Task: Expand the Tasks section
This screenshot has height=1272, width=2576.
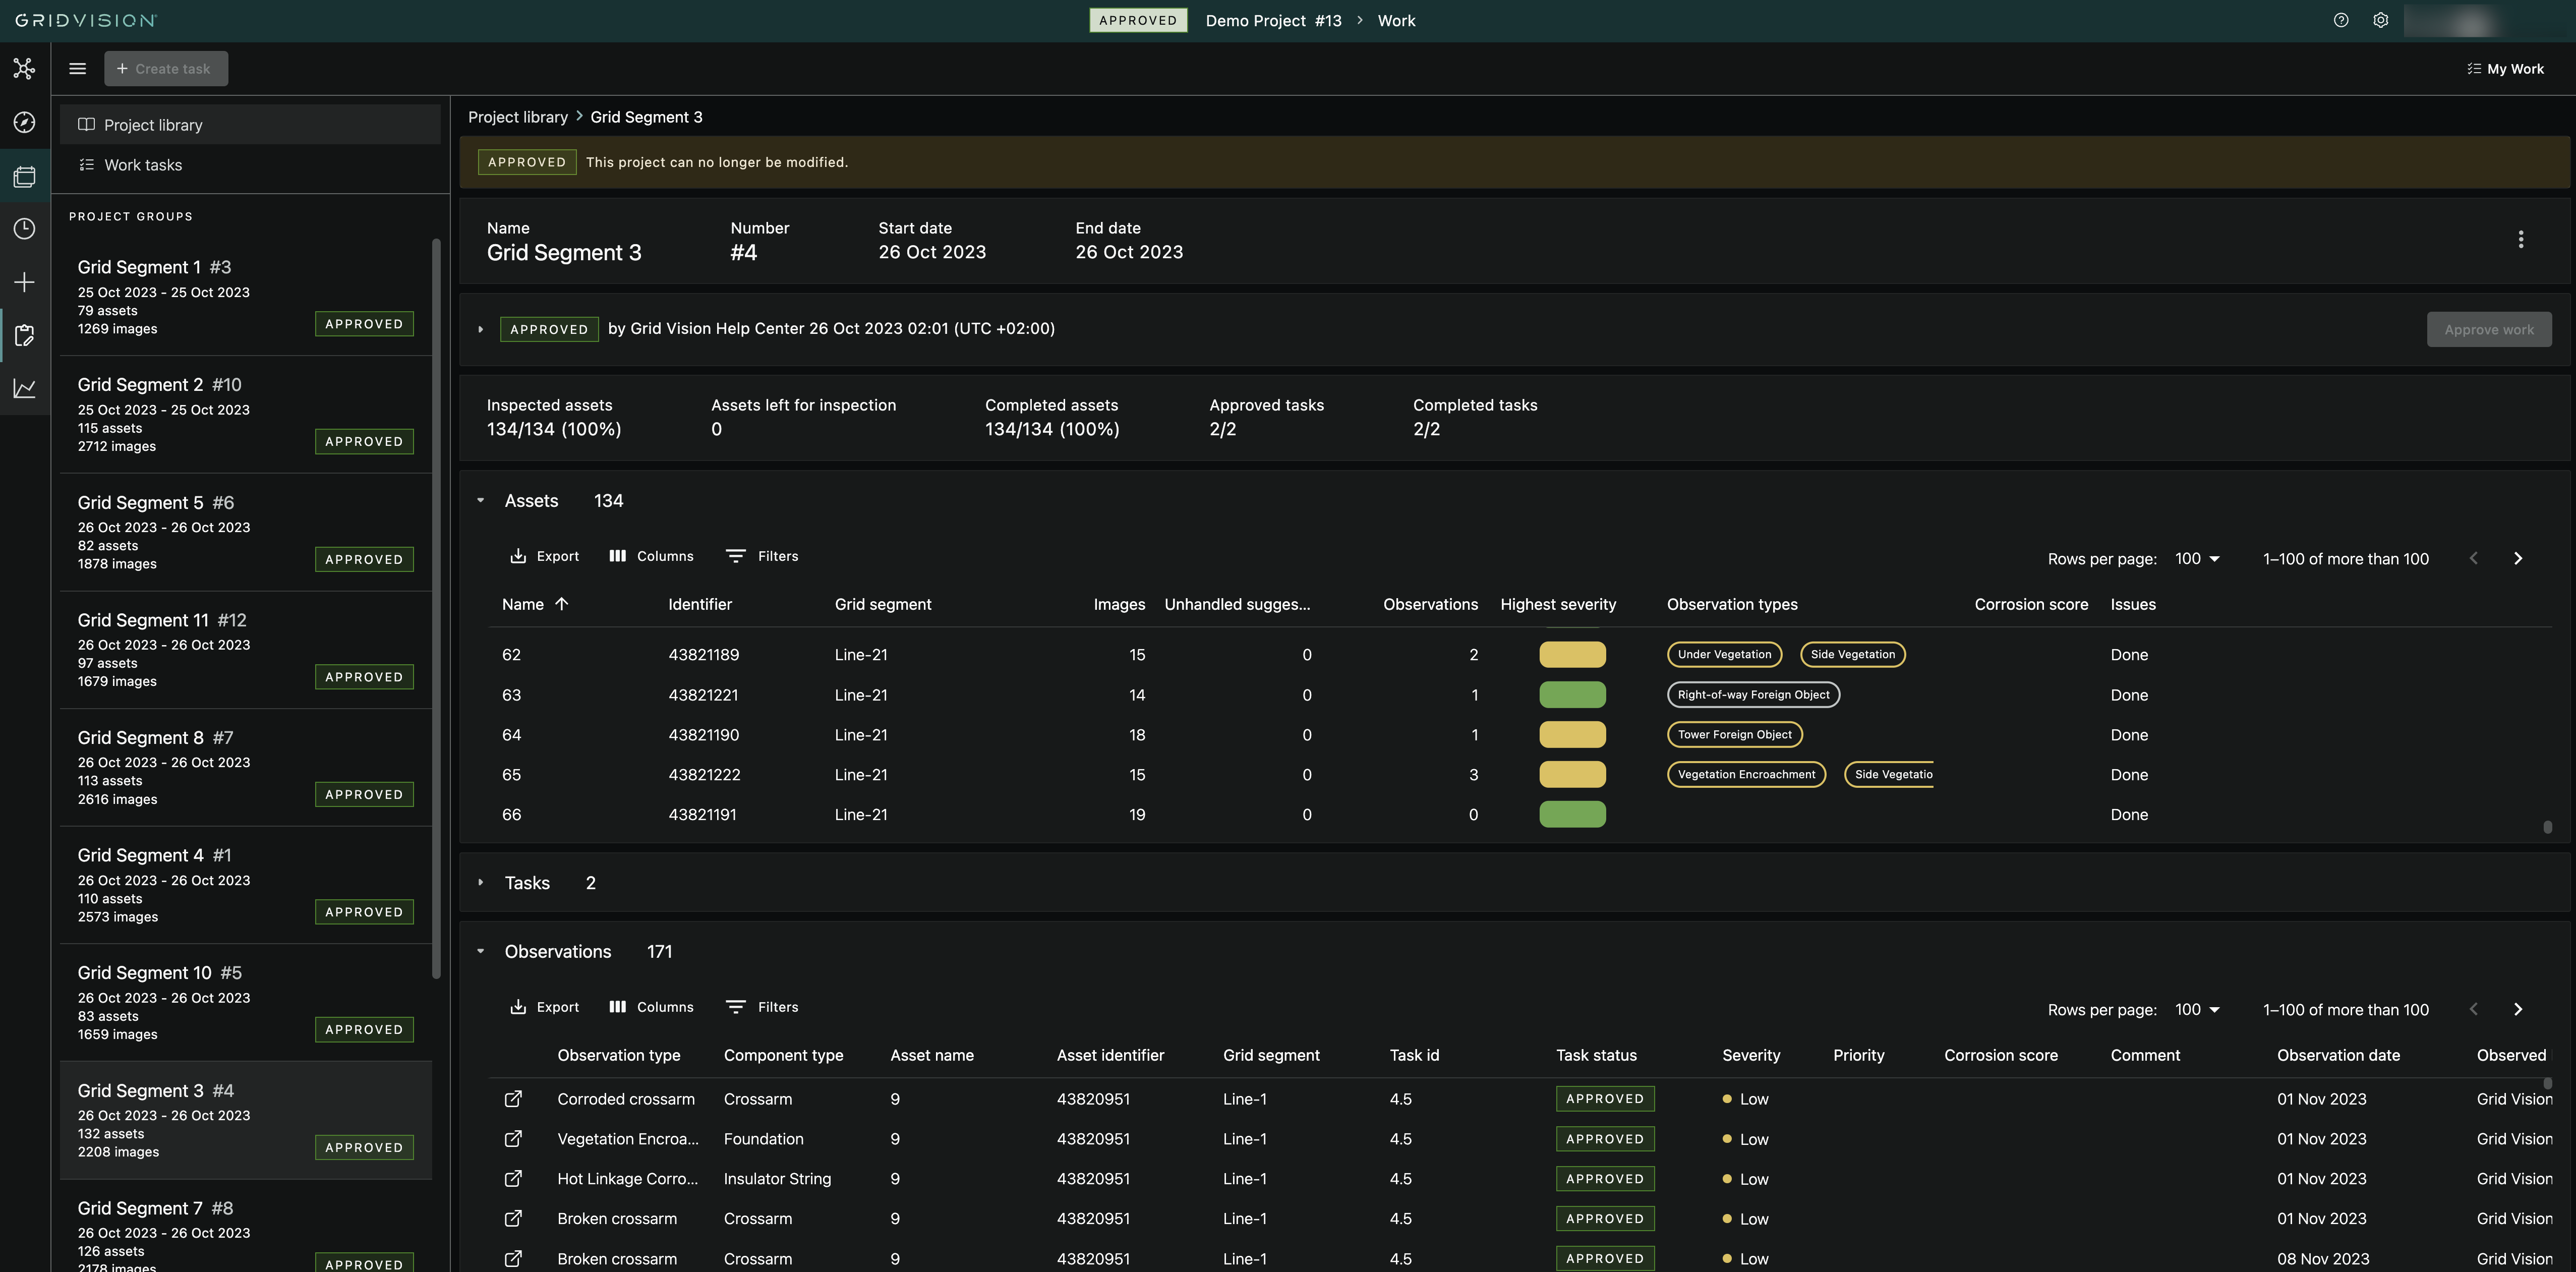Action: [x=481, y=883]
